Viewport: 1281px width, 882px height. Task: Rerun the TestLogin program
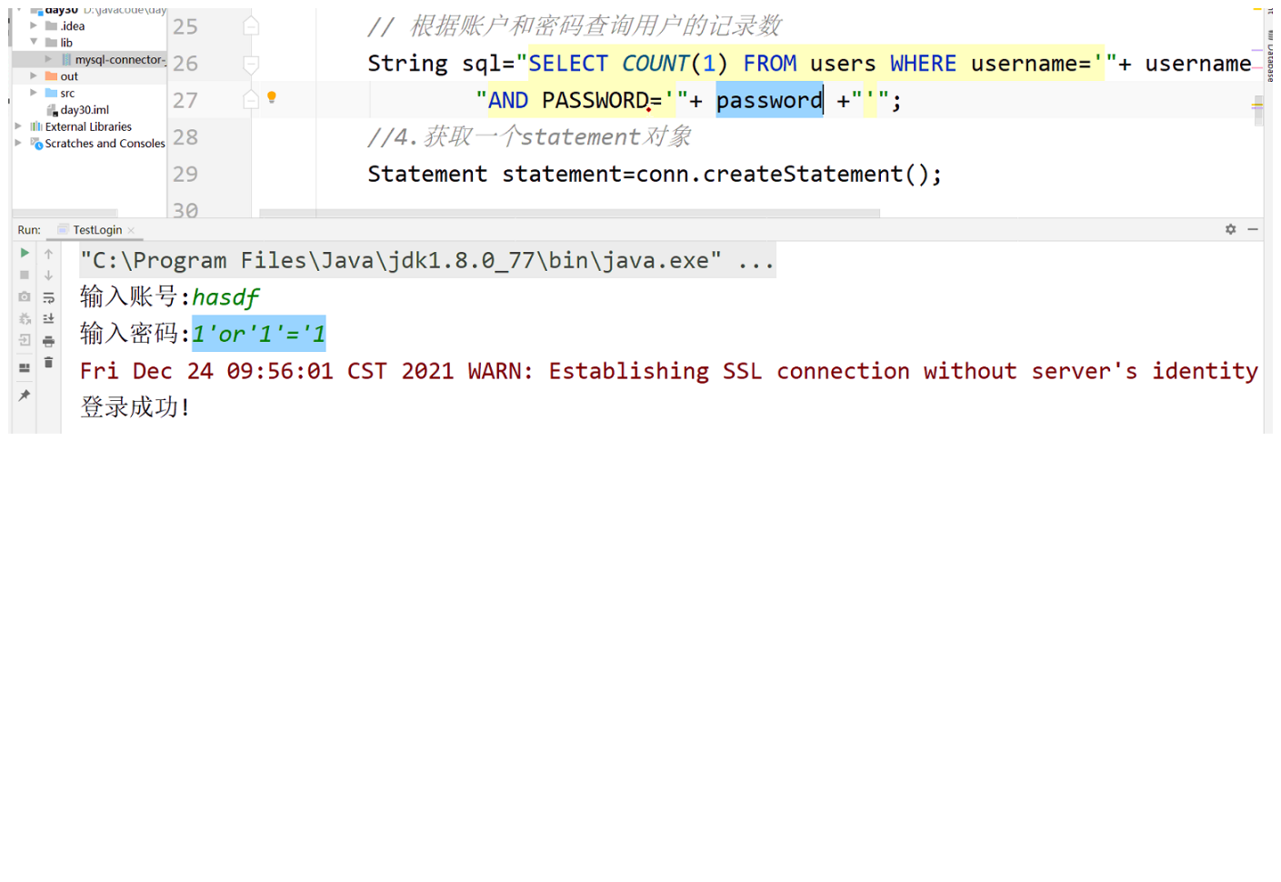pyautogui.click(x=25, y=254)
